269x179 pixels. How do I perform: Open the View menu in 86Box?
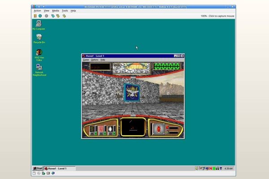47,11
